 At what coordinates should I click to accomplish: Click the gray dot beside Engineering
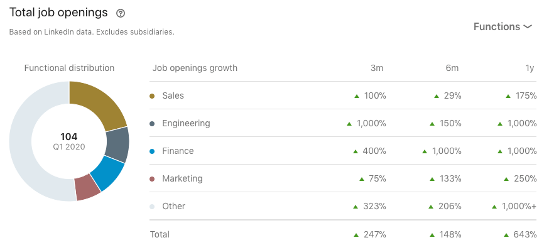click(x=152, y=124)
